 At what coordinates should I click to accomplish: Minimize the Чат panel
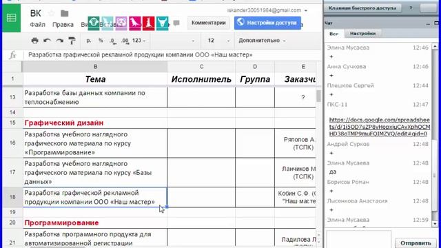coord(428,23)
